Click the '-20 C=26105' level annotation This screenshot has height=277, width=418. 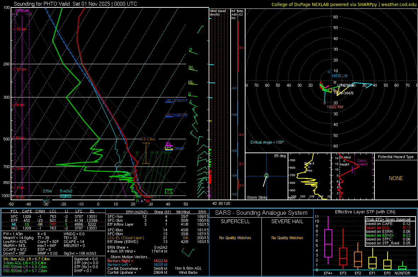pyautogui.click(x=176, y=115)
